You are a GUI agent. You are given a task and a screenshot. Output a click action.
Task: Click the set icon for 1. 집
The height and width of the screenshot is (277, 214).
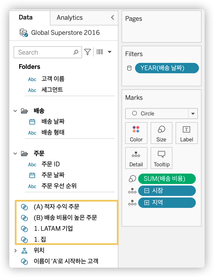point(24,240)
